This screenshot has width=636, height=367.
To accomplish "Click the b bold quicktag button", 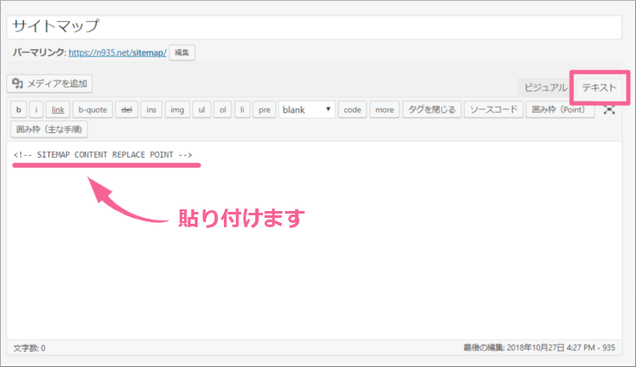I will pos(19,109).
